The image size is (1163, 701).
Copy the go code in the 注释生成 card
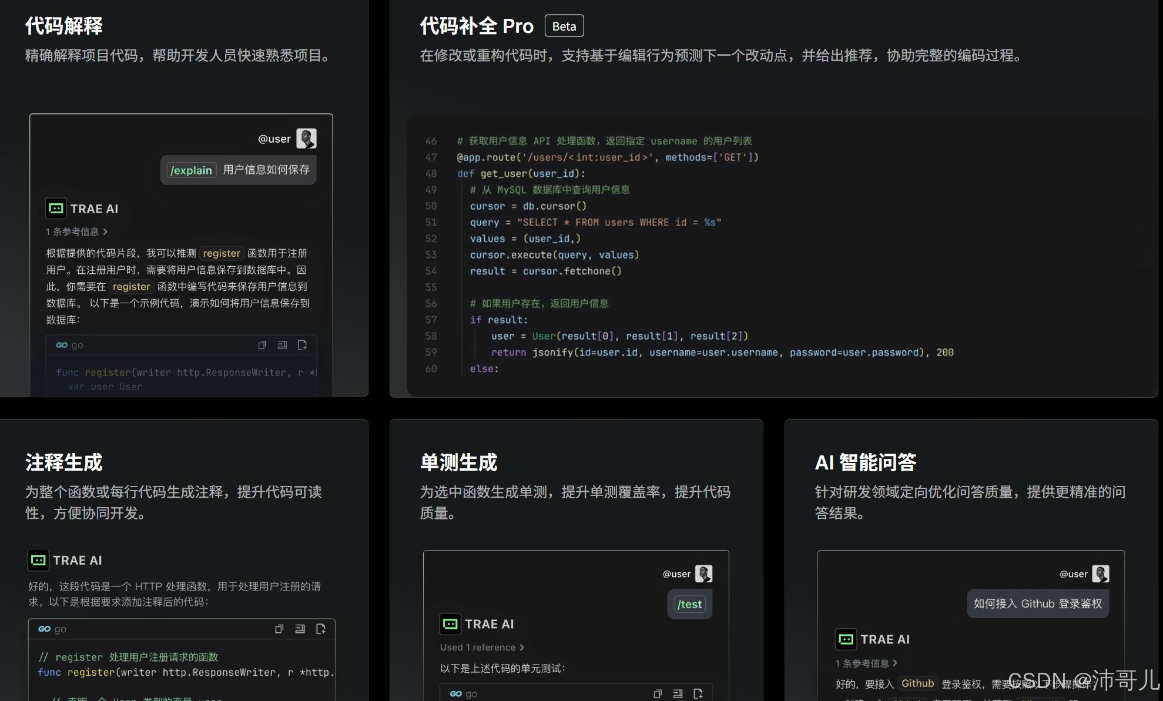279,629
